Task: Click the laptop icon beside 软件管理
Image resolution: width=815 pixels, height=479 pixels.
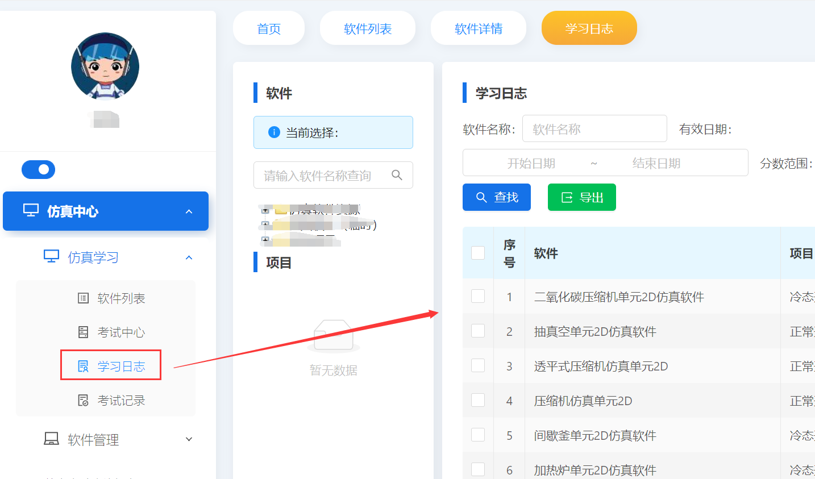Action: coord(52,439)
